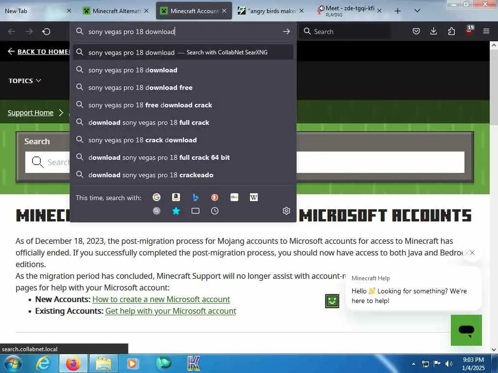Click the volume speaker tray icon

point(449,364)
